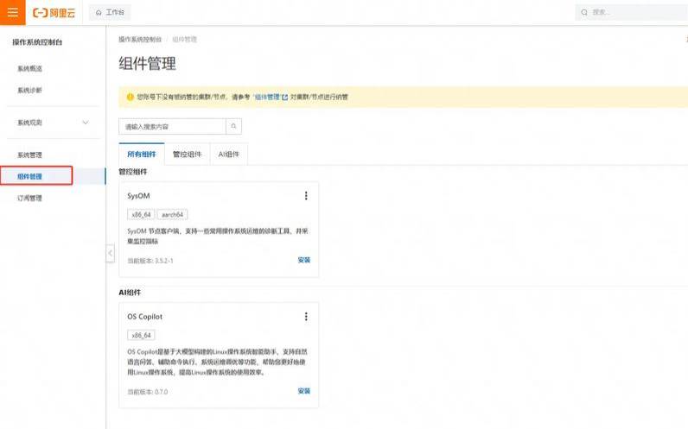Screen dimensions: 688x429
Task: Install the SysOM component
Action: click(304, 260)
